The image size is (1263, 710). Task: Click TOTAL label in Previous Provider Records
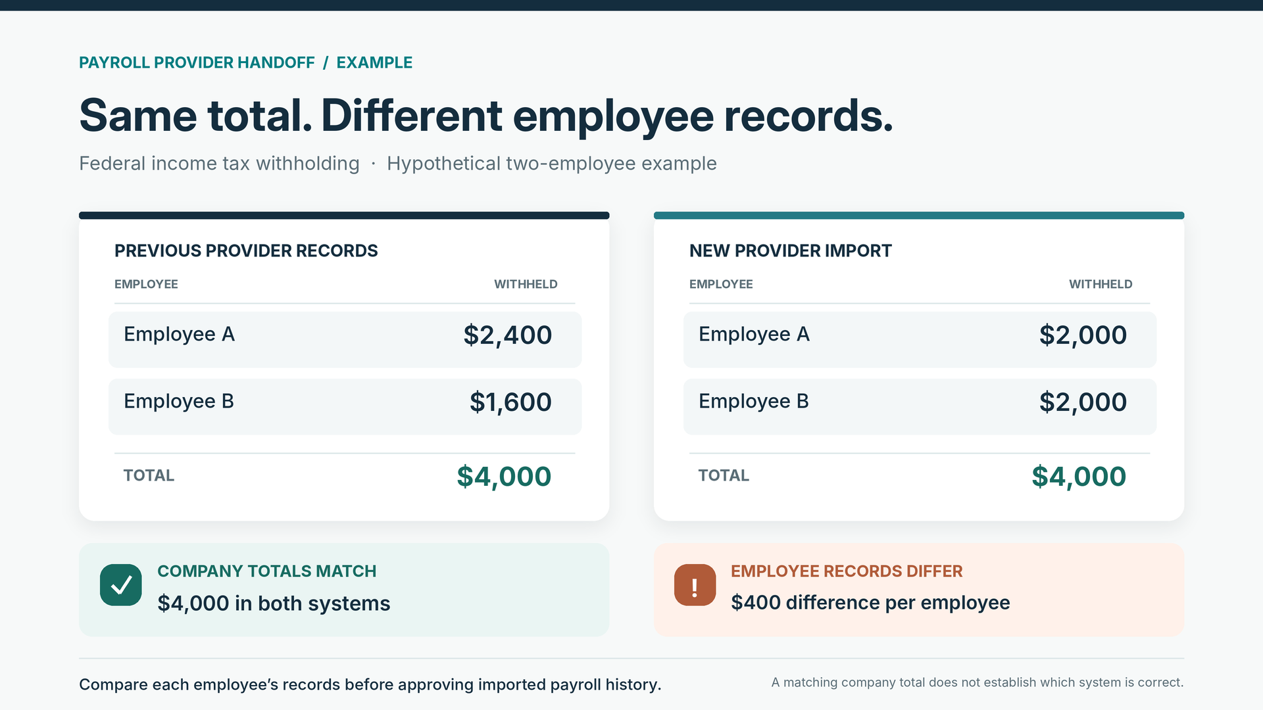coord(149,475)
